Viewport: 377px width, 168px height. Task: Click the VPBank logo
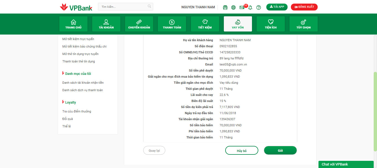tap(76, 7)
